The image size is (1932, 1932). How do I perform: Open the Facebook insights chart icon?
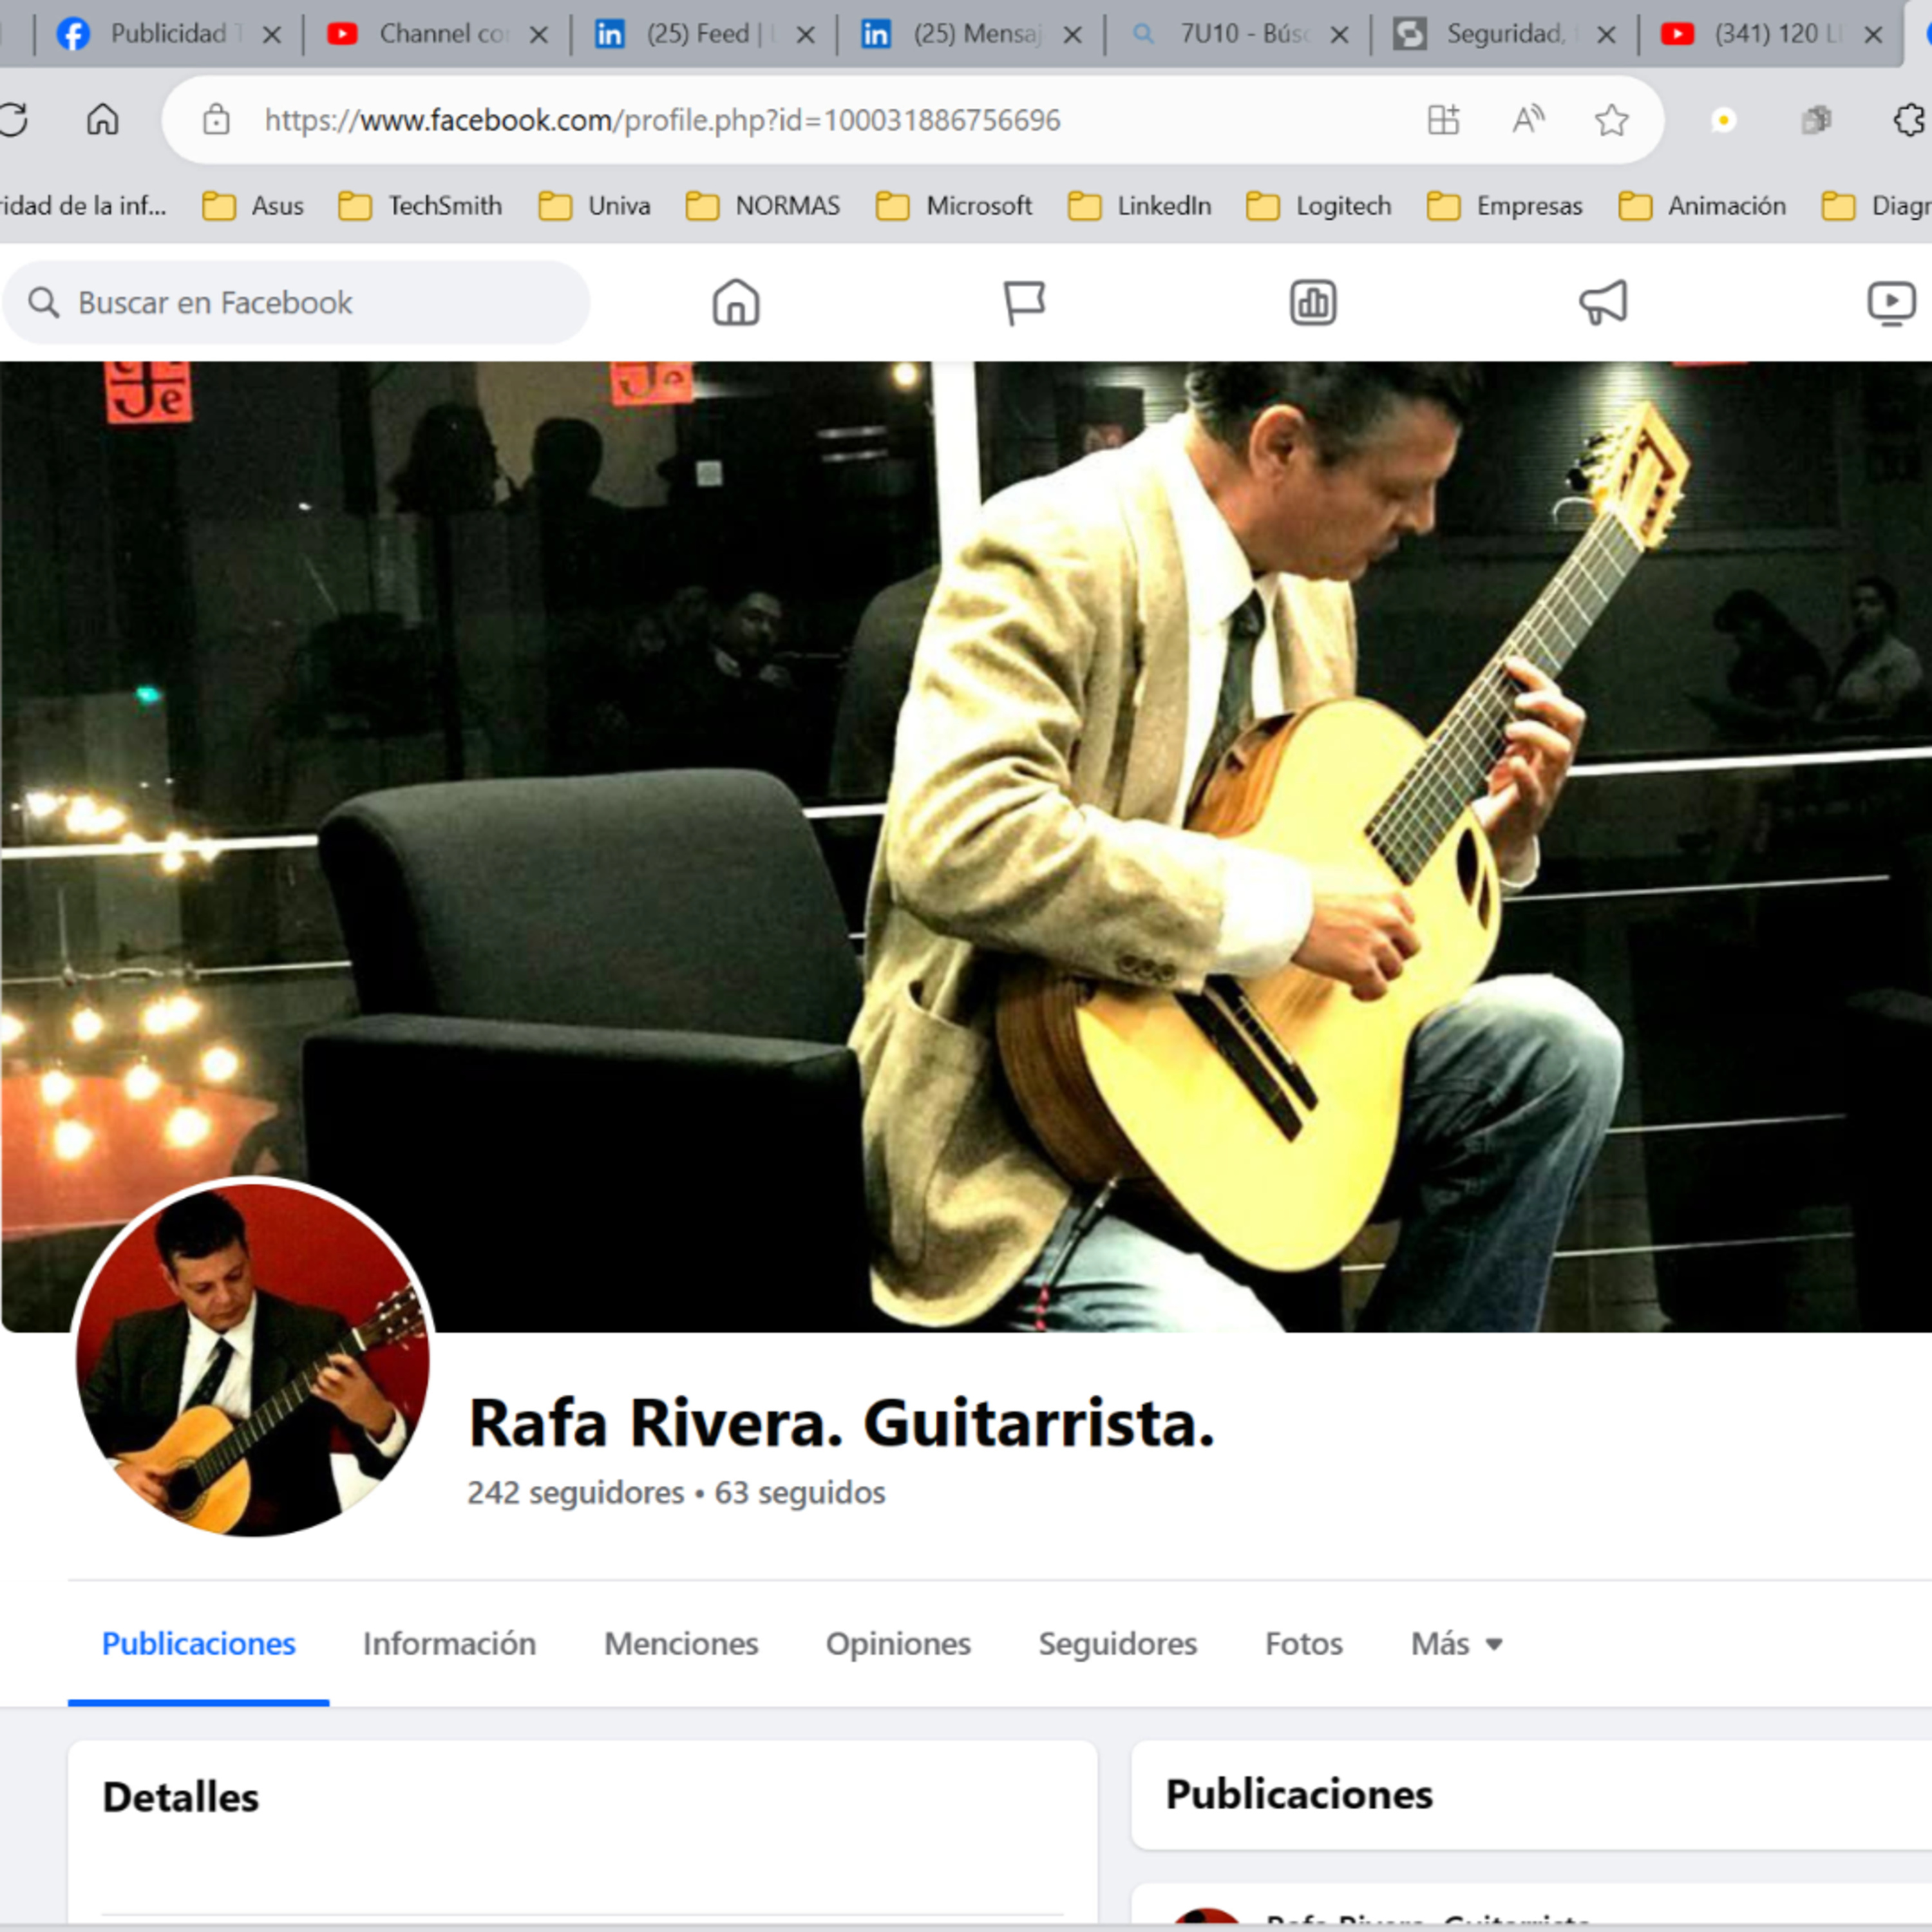coord(1313,302)
